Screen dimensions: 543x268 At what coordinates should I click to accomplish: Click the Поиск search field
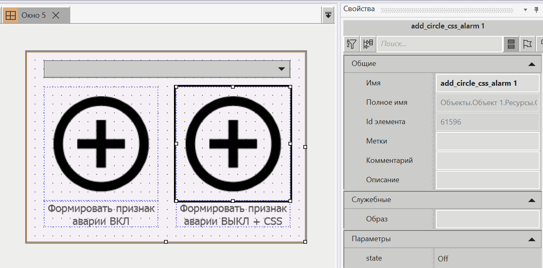(439, 44)
